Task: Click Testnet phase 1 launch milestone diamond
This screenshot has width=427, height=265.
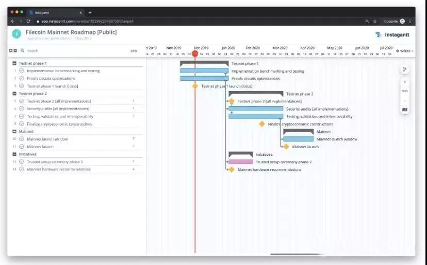Action: point(195,86)
